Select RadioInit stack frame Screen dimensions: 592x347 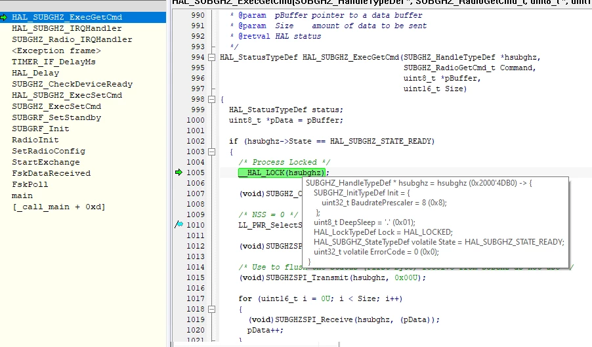(35, 140)
